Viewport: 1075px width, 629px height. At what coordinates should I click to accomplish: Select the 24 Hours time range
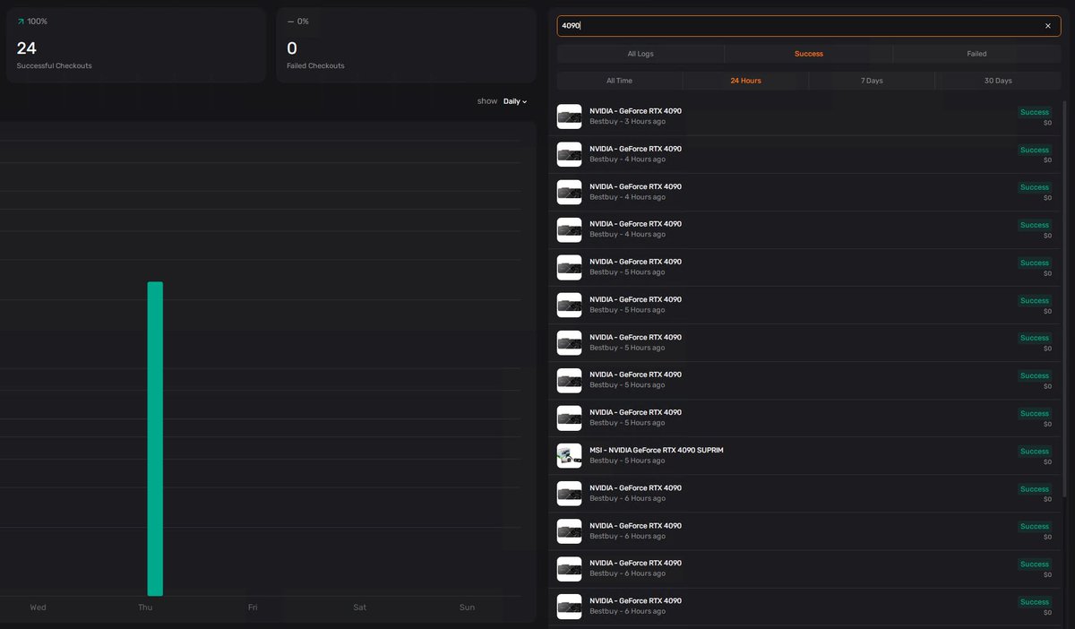click(x=745, y=81)
